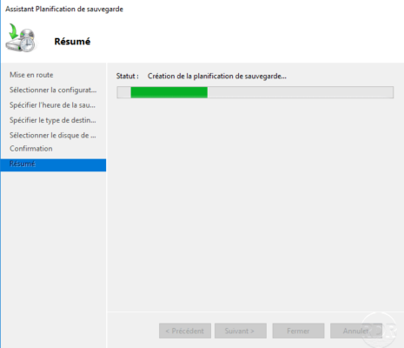Click the bold 'Résumé' page heading

tap(72, 42)
